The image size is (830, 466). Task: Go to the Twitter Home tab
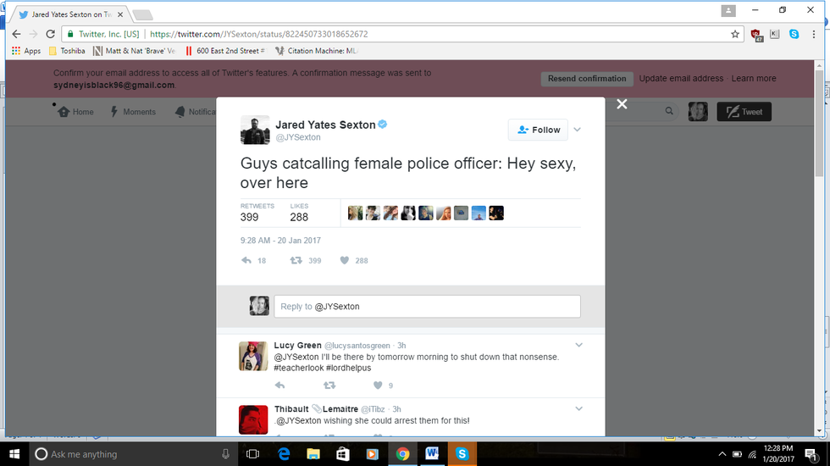click(x=75, y=112)
